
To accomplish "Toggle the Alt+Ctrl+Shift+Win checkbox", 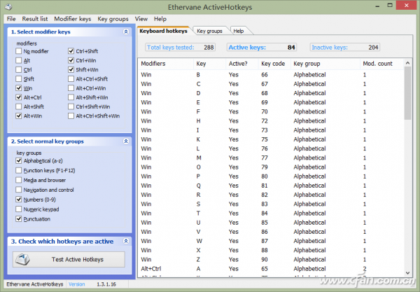I will tap(71, 116).
